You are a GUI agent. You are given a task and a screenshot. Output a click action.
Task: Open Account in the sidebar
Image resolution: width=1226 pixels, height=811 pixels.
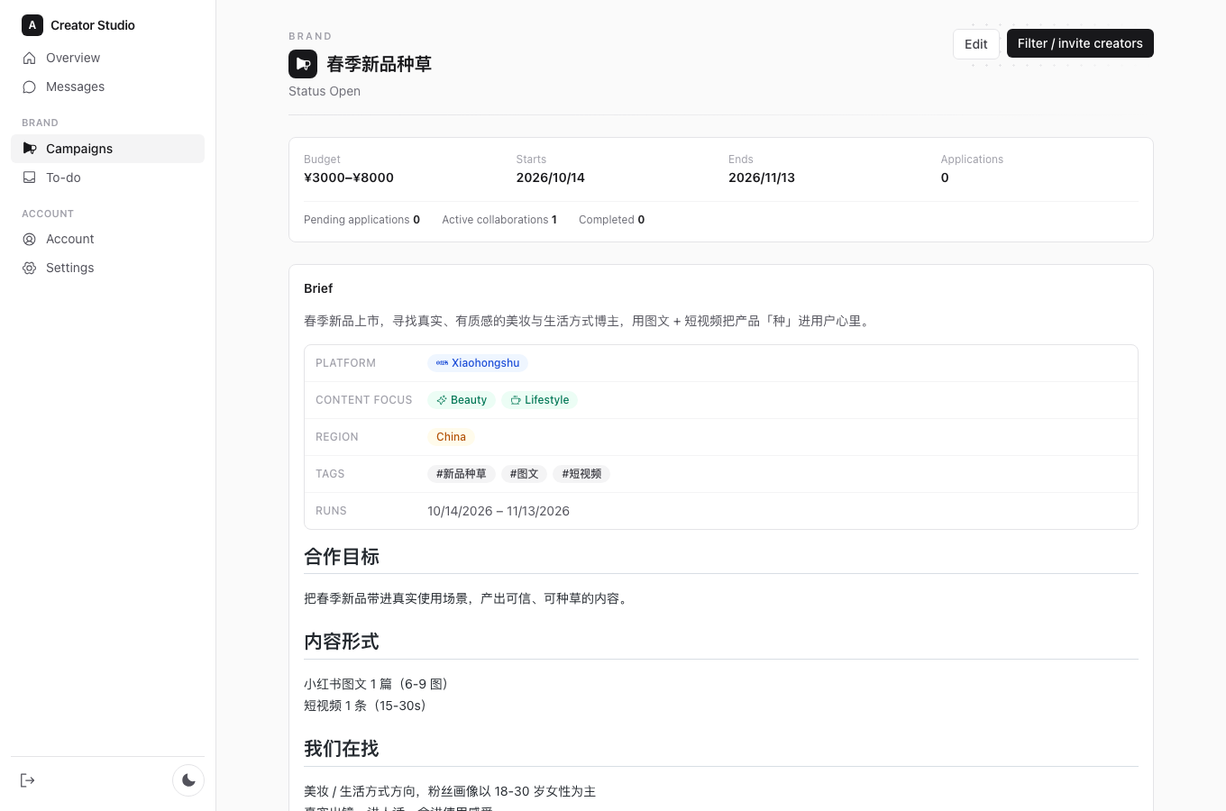pos(107,239)
